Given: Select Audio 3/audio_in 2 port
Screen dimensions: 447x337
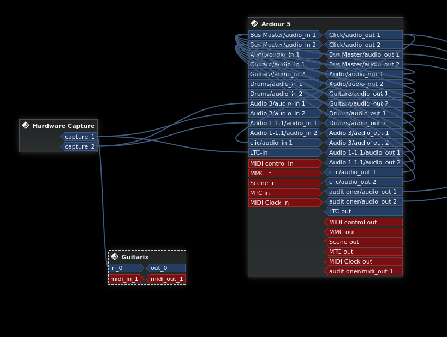Looking at the screenshot, I should pyautogui.click(x=285, y=113).
